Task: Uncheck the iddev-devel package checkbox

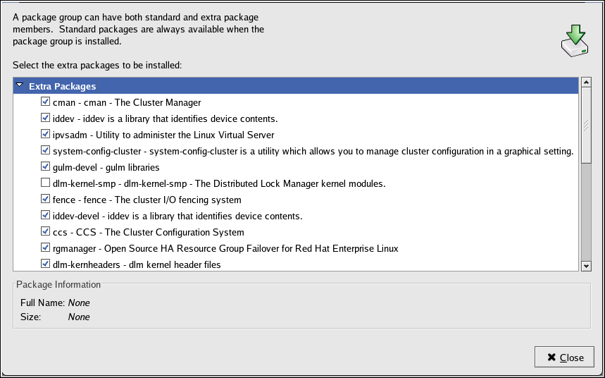Action: tap(46, 216)
